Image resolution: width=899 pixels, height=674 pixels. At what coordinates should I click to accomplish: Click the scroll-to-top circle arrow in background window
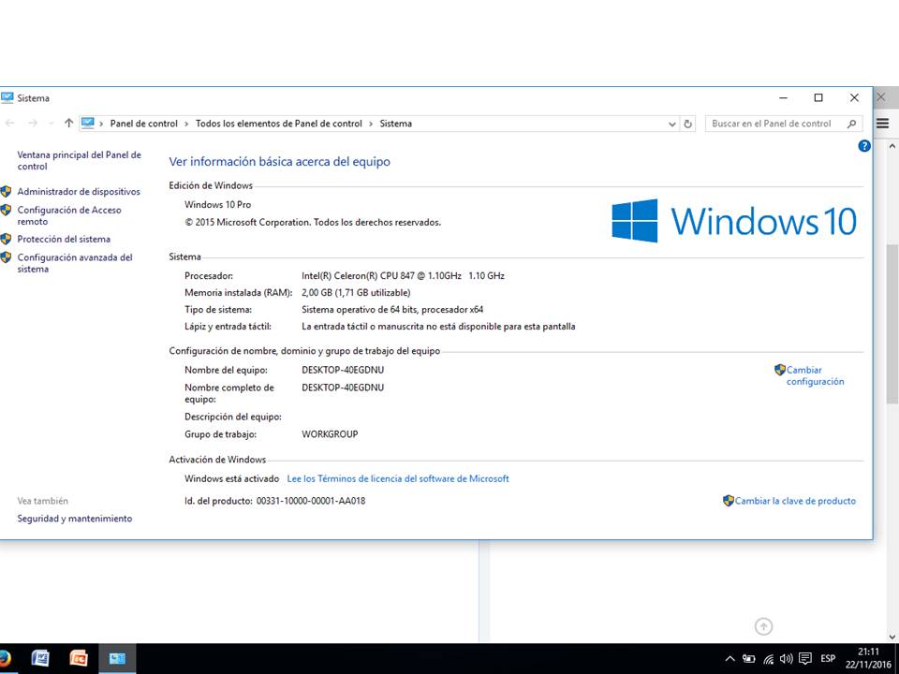click(x=763, y=626)
